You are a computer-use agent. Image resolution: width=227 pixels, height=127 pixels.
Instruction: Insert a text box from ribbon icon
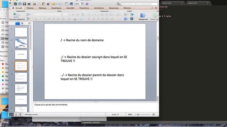[126, 14]
